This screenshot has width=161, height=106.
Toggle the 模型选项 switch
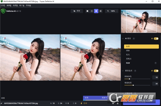156,71
